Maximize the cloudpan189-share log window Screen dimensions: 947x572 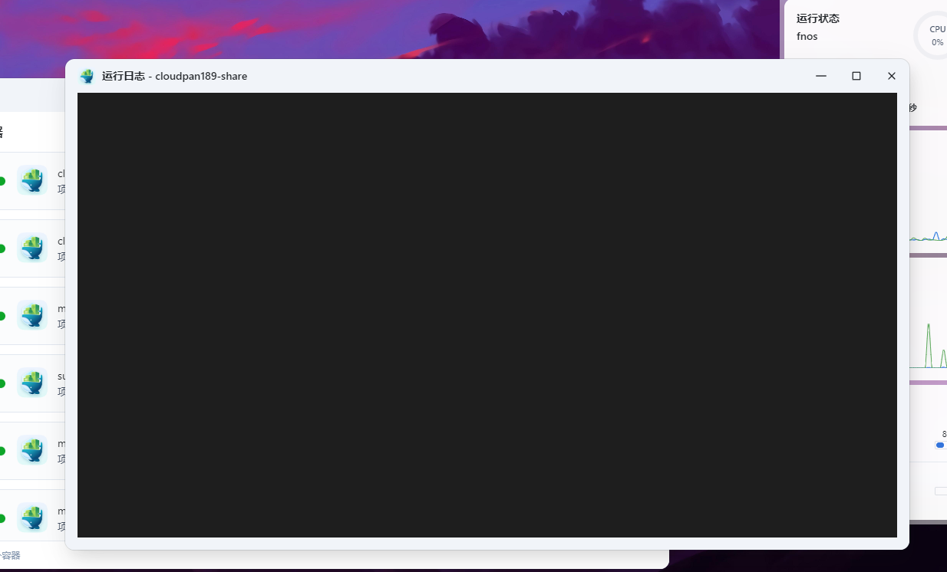point(856,76)
